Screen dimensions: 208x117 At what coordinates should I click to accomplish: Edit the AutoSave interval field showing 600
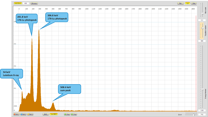click(26, 3)
